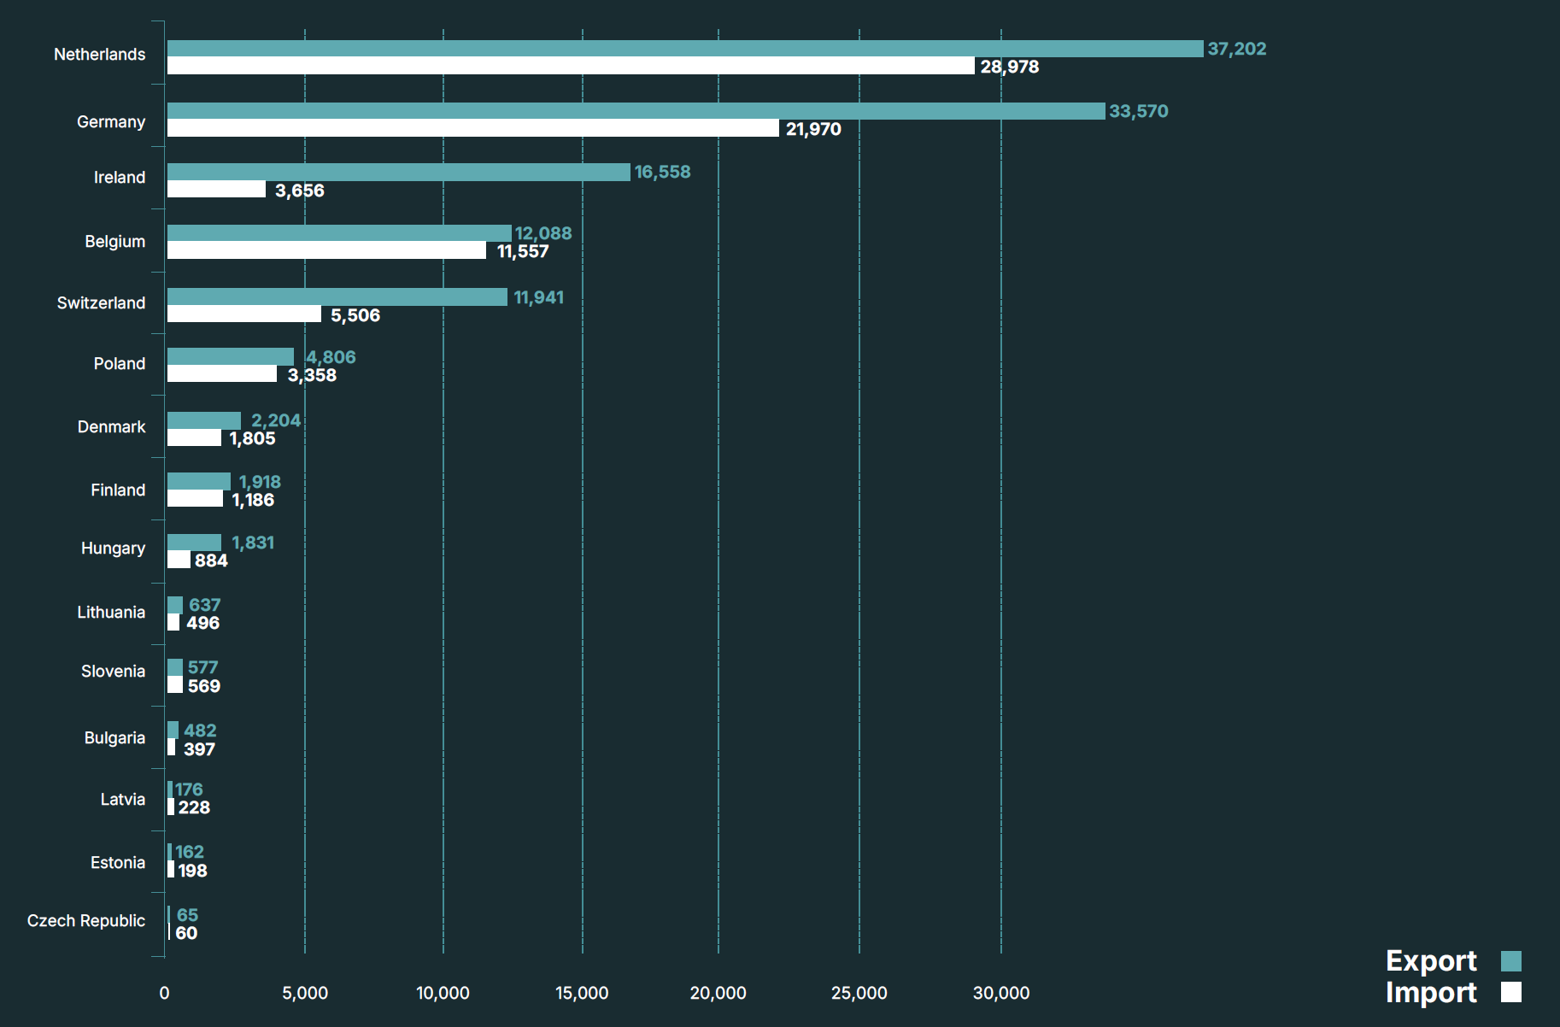This screenshot has height=1027, width=1560.
Task: Click the Finland import bar
Action: [195, 499]
